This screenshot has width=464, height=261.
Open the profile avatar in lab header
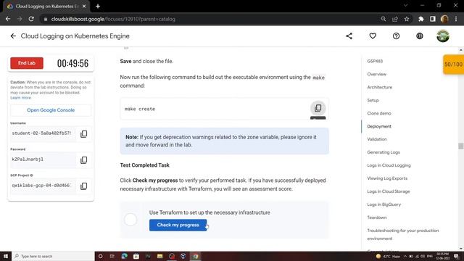tap(443, 36)
